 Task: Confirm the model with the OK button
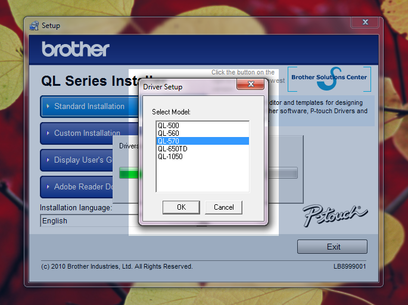pyautogui.click(x=181, y=207)
